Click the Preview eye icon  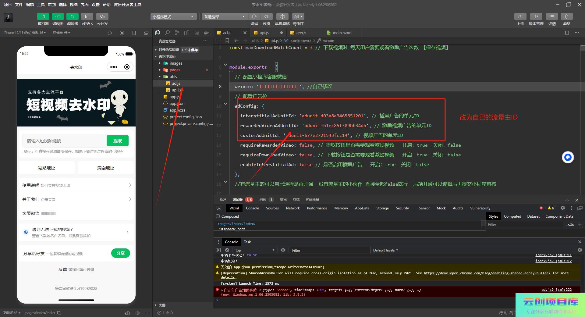(266, 16)
